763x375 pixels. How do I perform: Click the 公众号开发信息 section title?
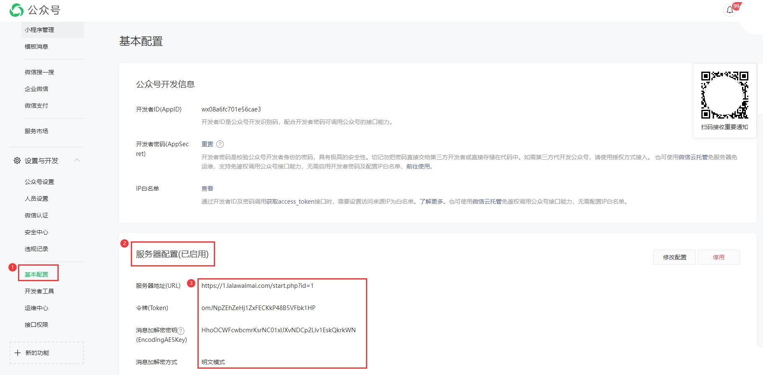point(165,84)
